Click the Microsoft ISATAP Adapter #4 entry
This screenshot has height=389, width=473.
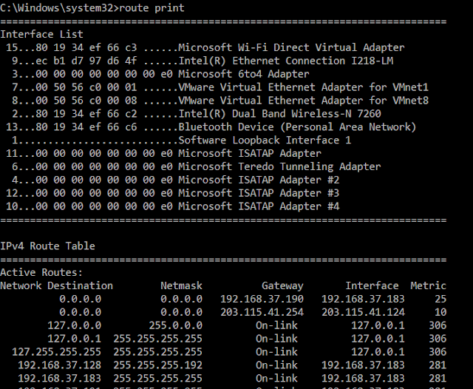point(172,207)
